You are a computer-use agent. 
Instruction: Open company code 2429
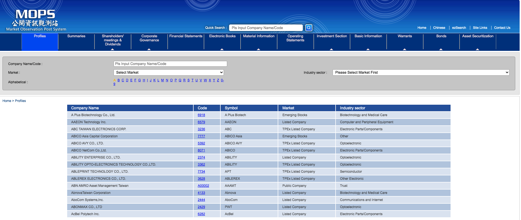click(x=201, y=207)
